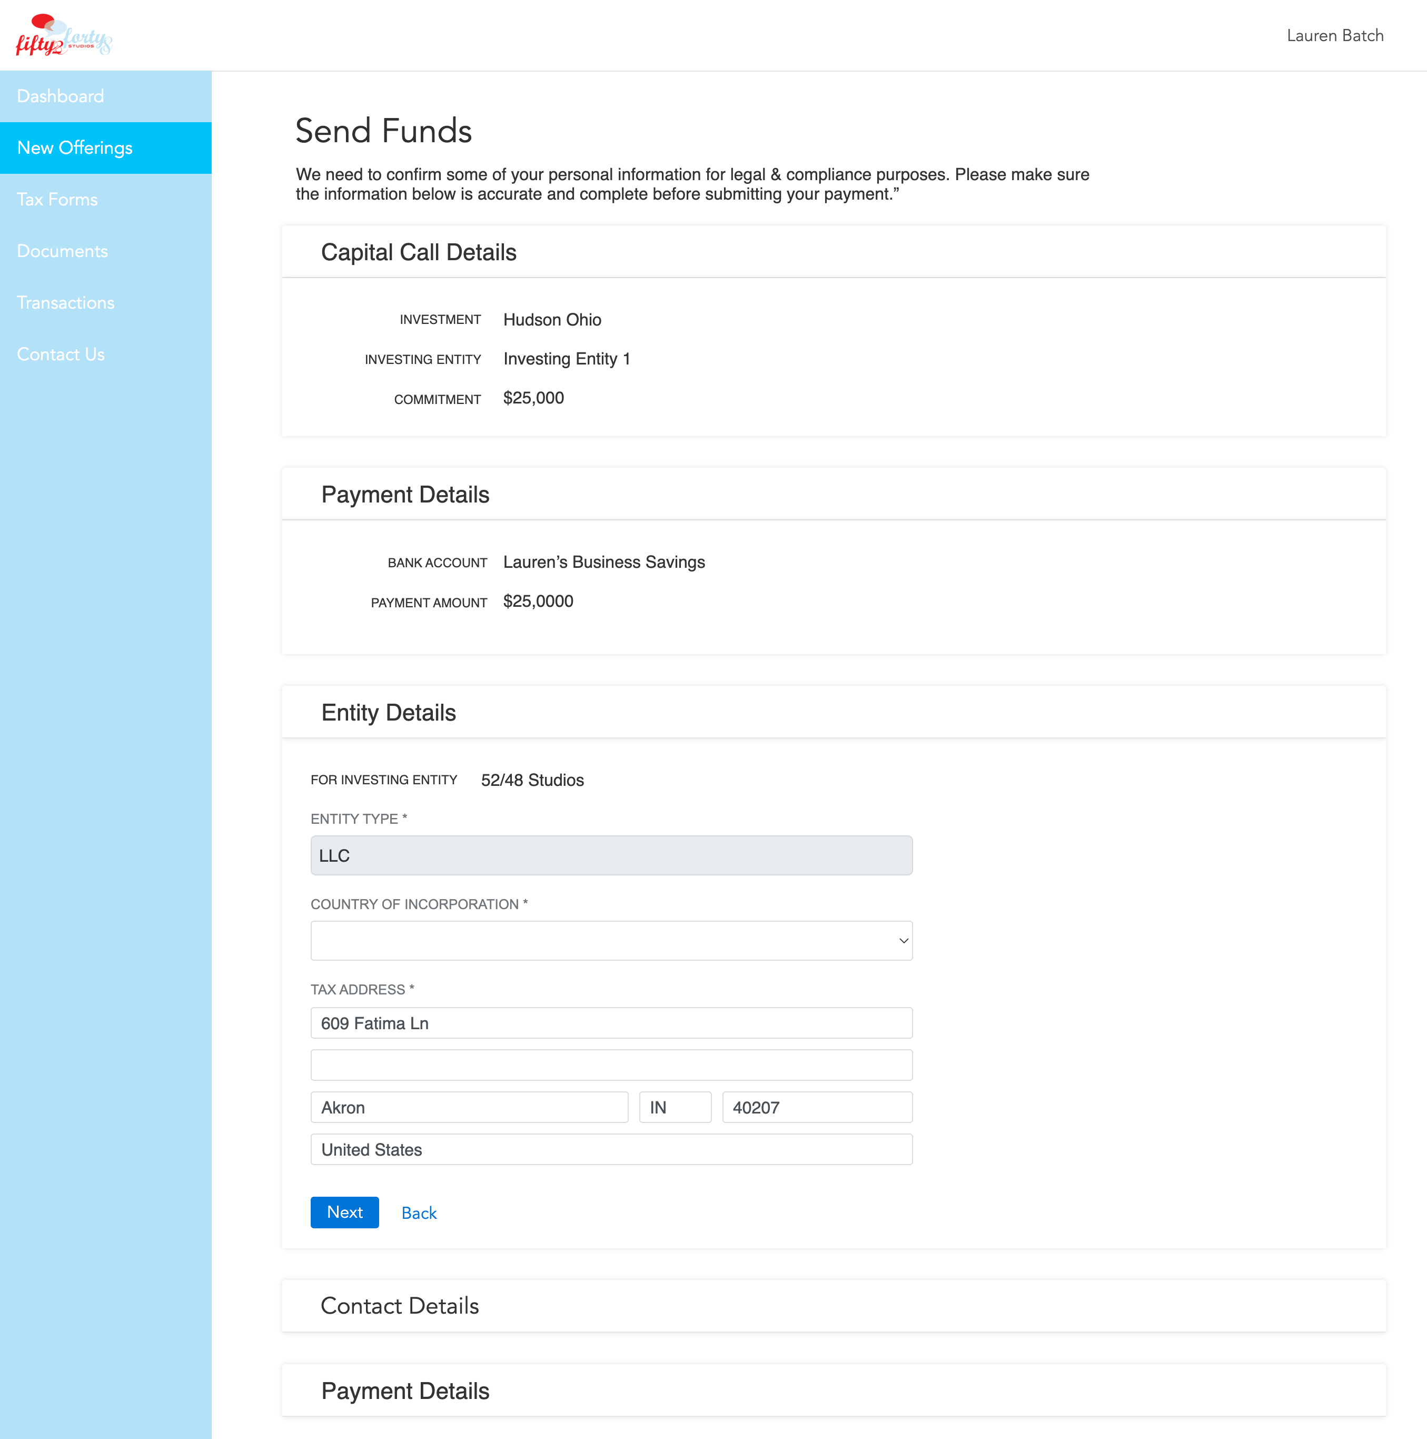Select New Offerings in sidebar
This screenshot has width=1427, height=1439.
[x=74, y=147]
